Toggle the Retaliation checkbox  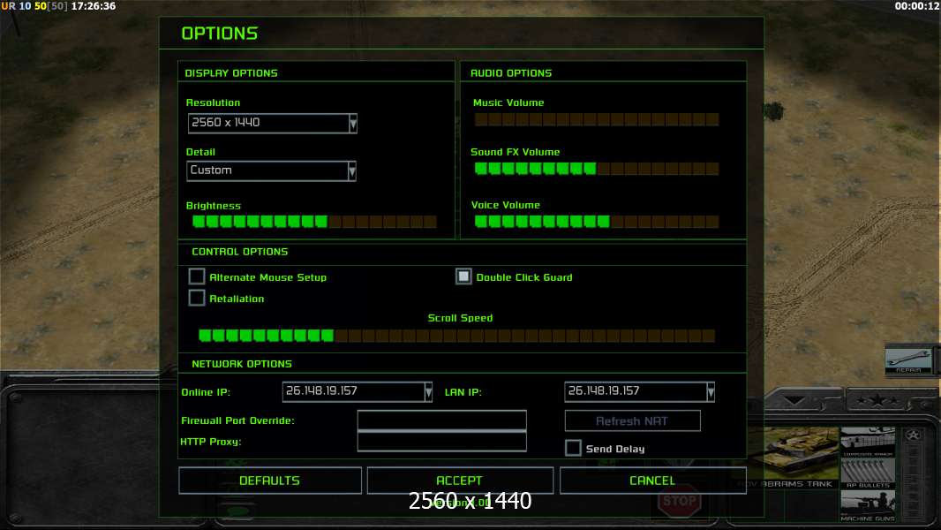[196, 298]
